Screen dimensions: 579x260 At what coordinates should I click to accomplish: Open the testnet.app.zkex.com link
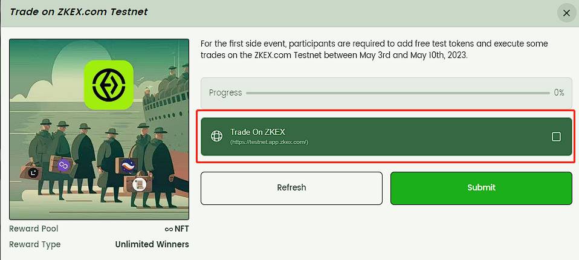coord(269,142)
